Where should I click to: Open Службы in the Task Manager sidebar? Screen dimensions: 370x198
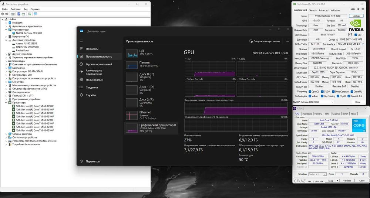99,95
